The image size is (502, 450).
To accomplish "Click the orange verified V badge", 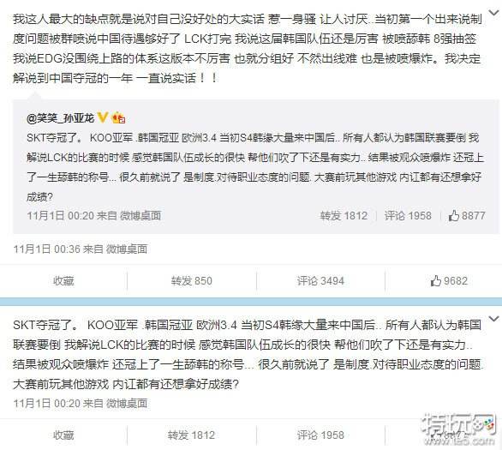I will point(102,117).
